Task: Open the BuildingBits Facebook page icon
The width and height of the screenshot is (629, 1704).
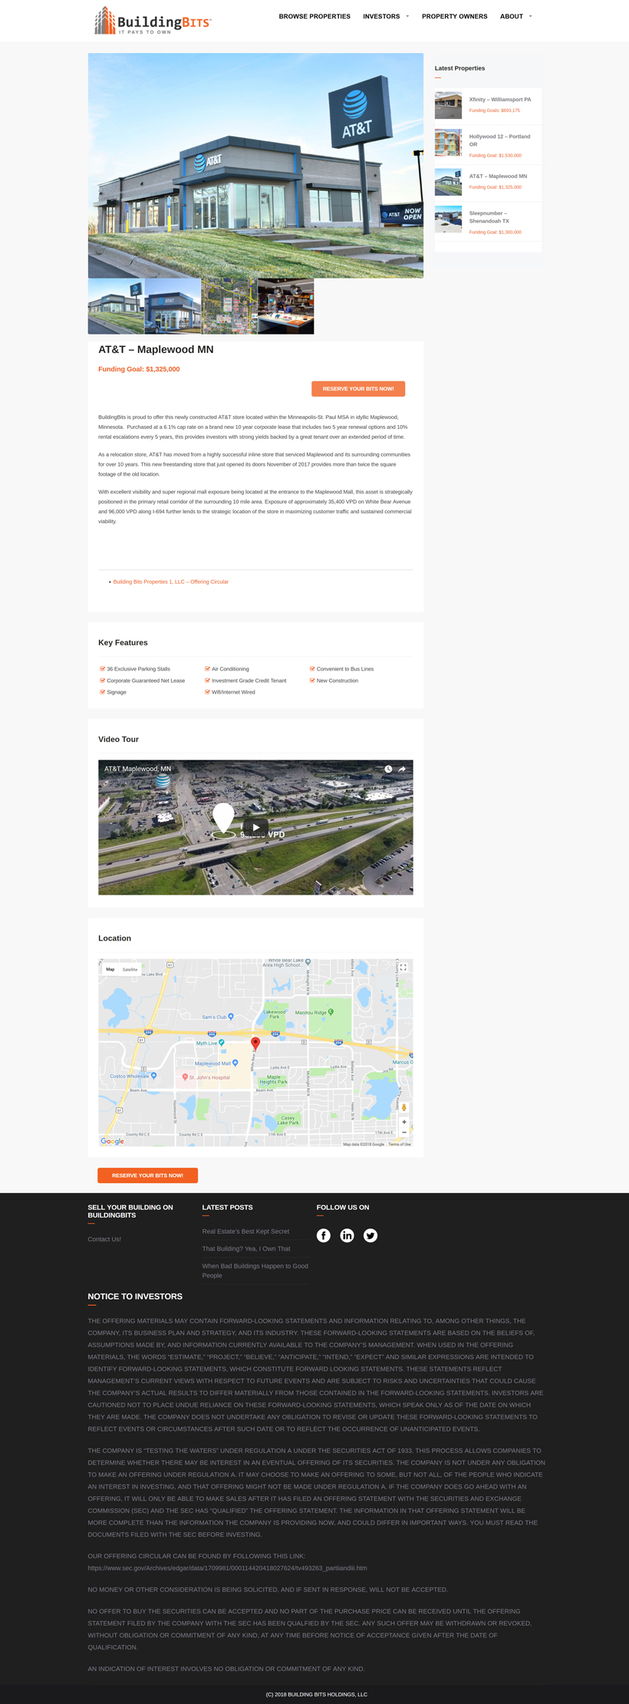Action: pyautogui.click(x=324, y=1235)
